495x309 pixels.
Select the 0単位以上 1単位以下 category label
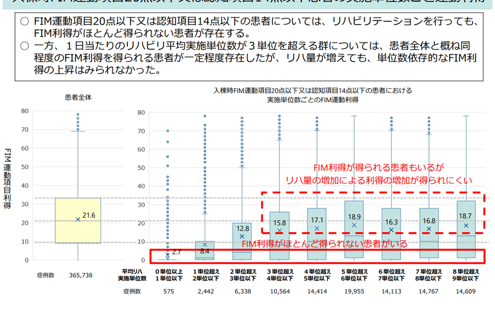pos(168,275)
